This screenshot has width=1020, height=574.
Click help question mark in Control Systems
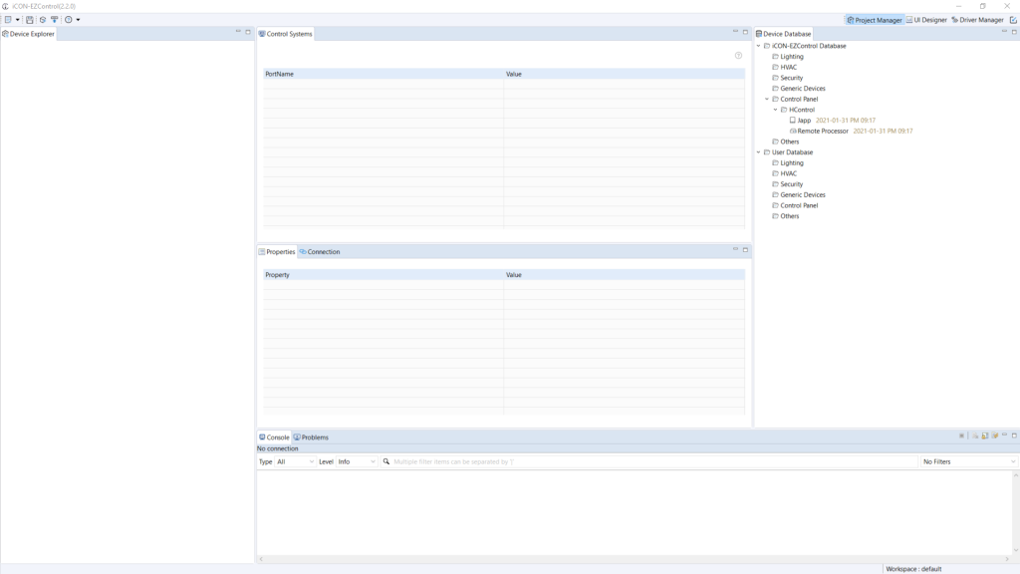(738, 56)
